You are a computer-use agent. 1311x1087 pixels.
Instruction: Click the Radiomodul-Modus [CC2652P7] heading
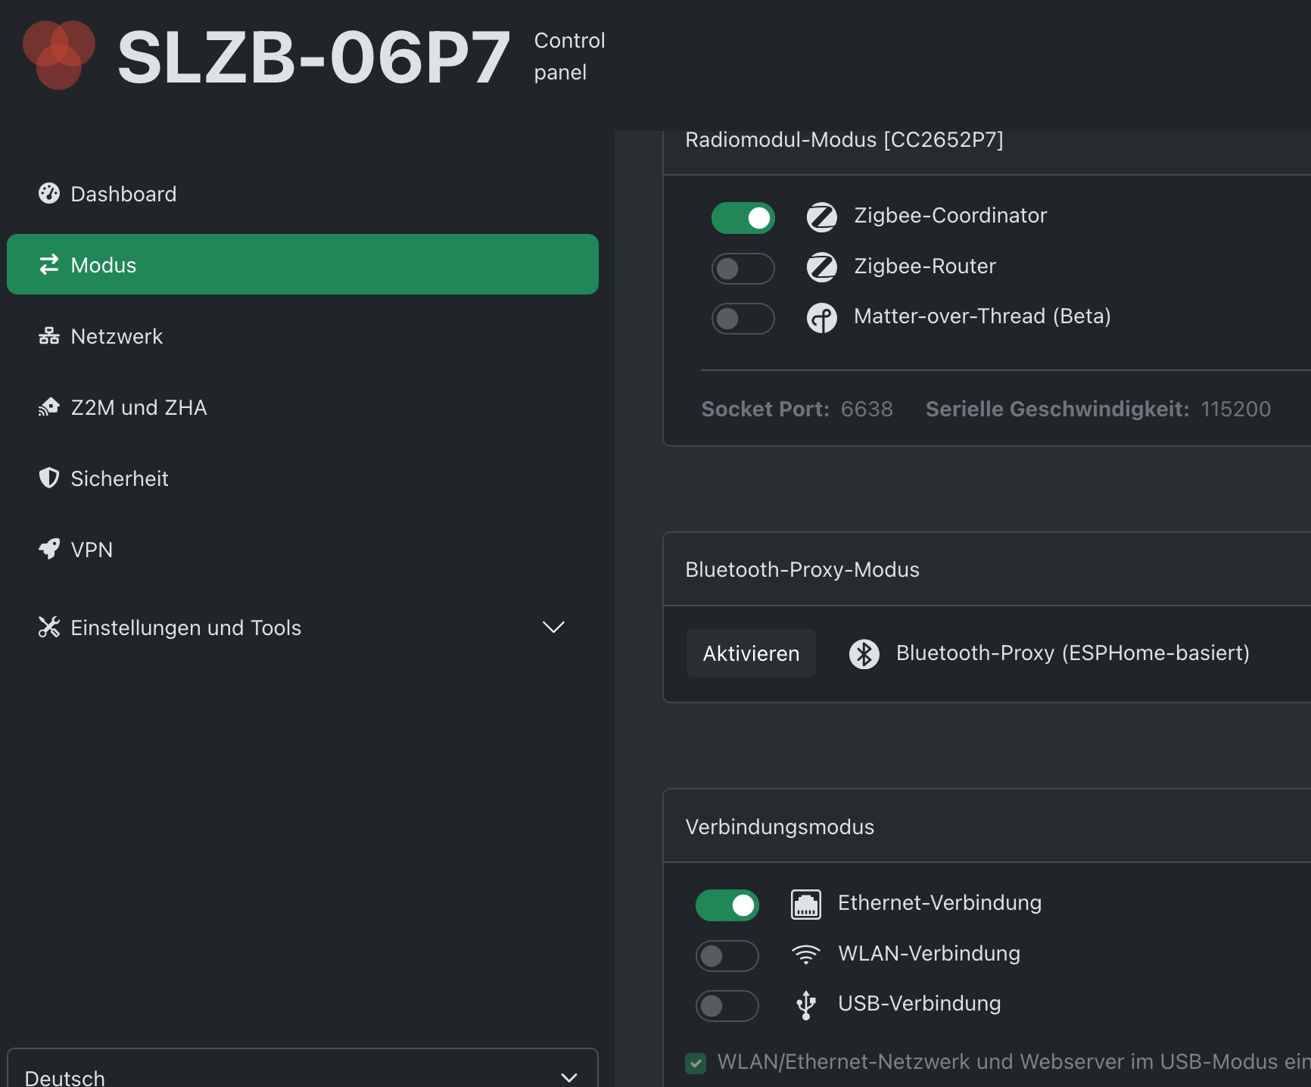(844, 140)
